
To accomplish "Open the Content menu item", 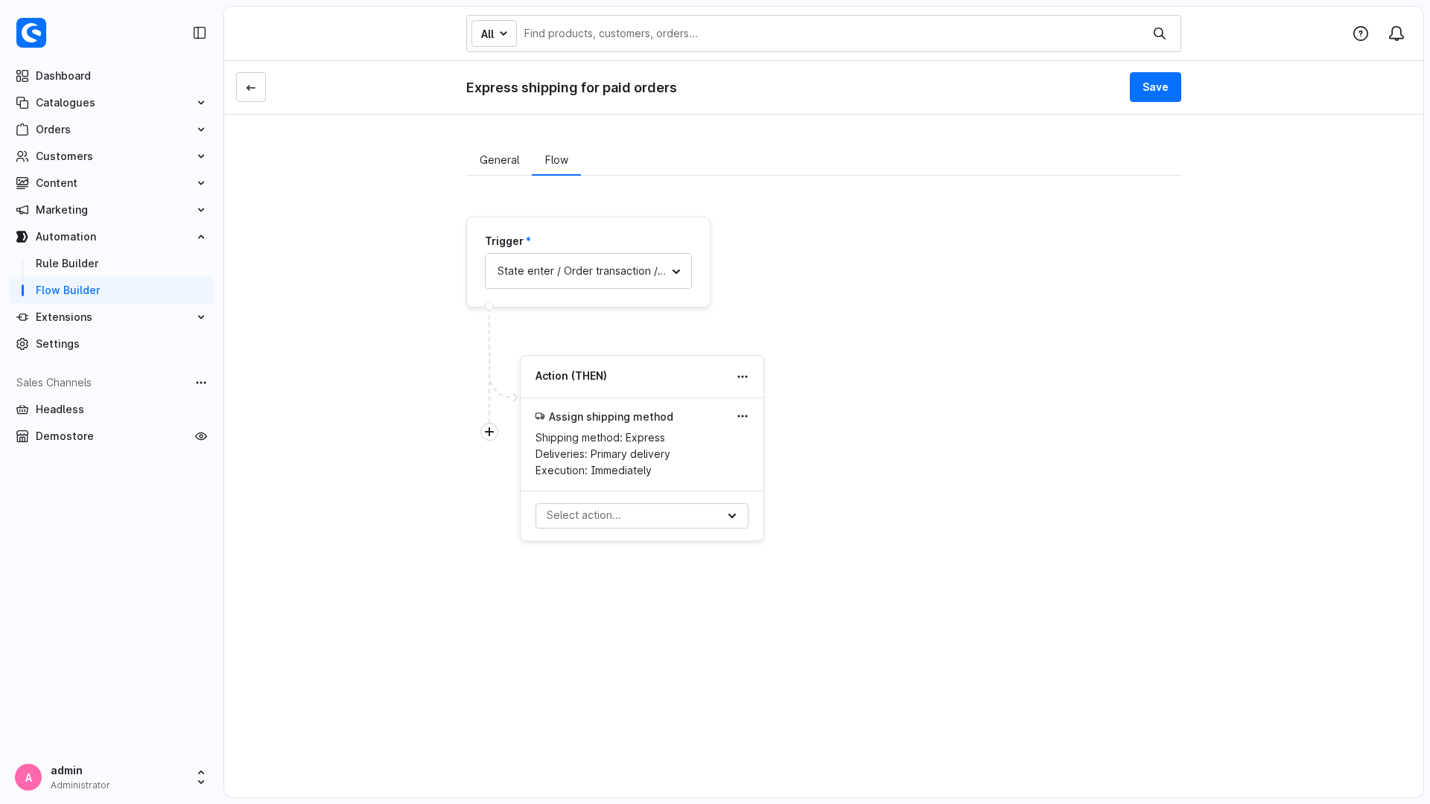I will pos(112,183).
